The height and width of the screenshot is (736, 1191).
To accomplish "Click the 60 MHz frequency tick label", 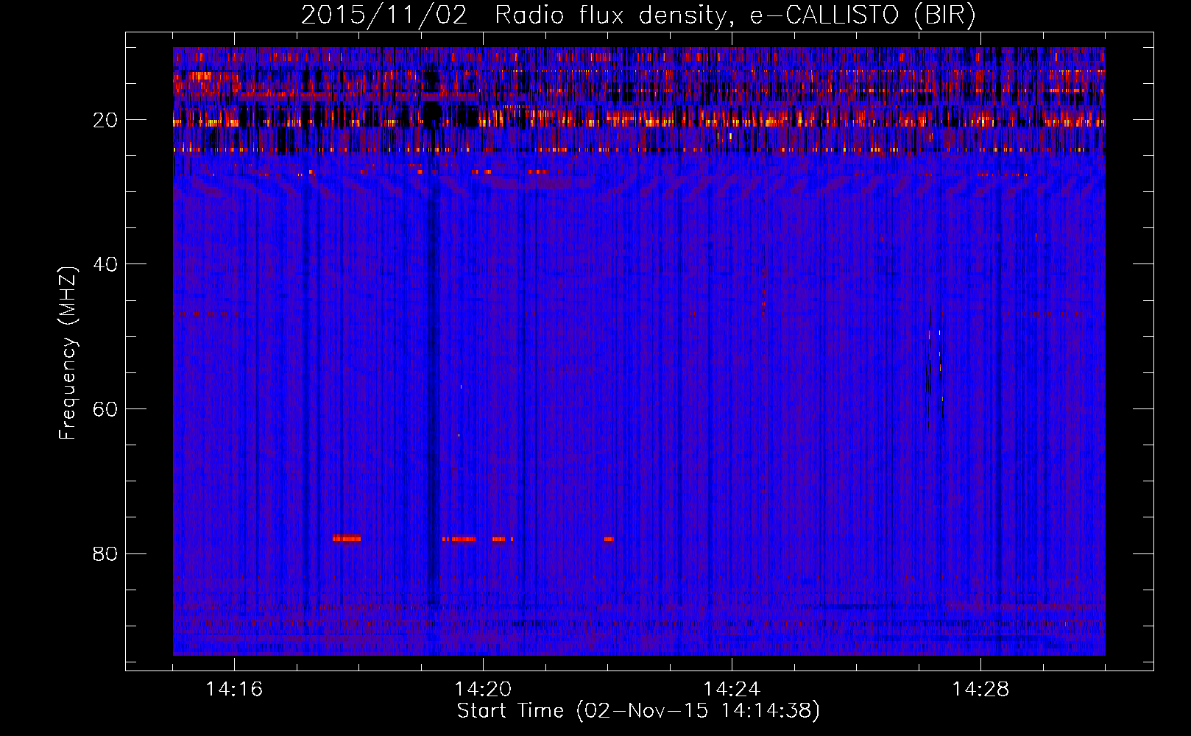I will (x=106, y=409).
